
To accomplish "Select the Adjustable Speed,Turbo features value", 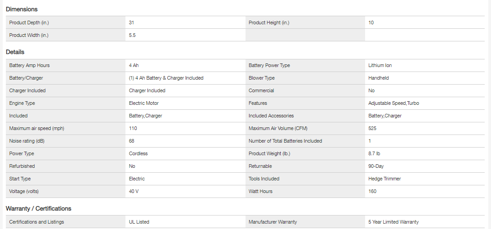I will pos(393,103).
